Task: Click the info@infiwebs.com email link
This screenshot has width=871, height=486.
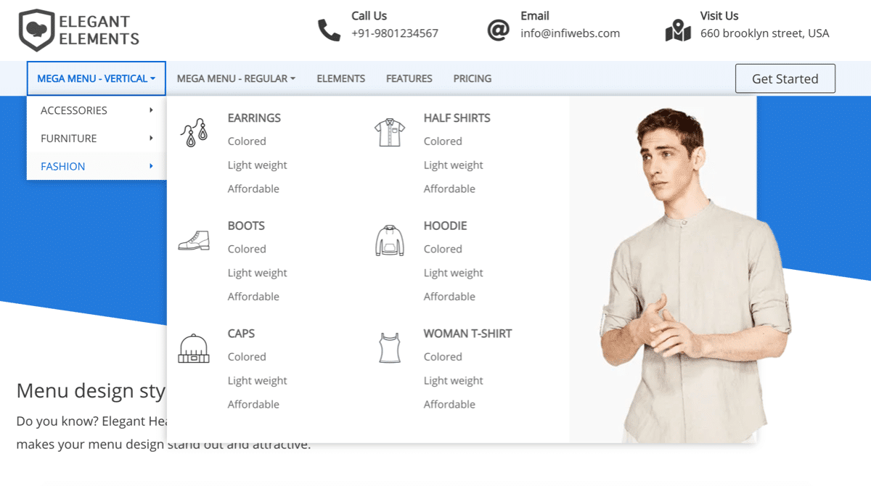Action: [571, 33]
